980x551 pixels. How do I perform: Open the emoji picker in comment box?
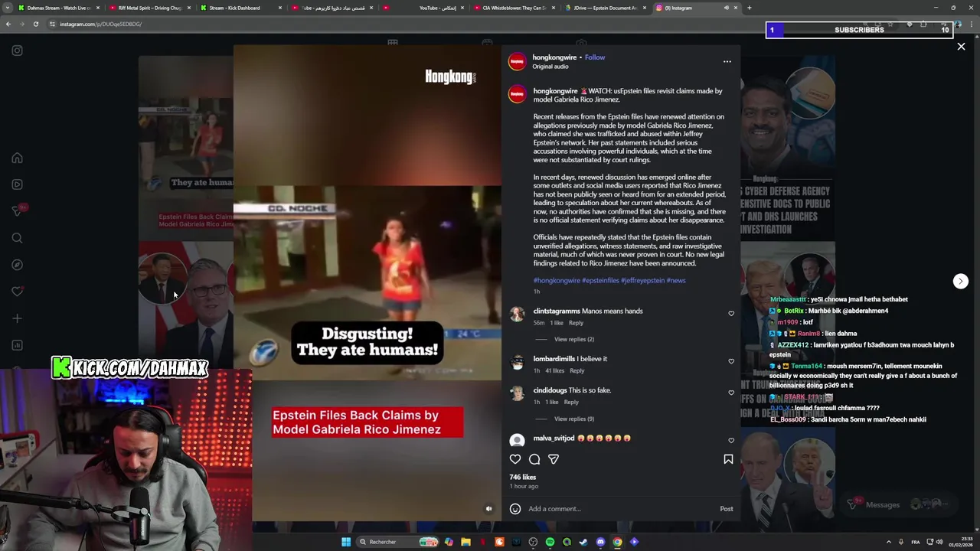(515, 509)
